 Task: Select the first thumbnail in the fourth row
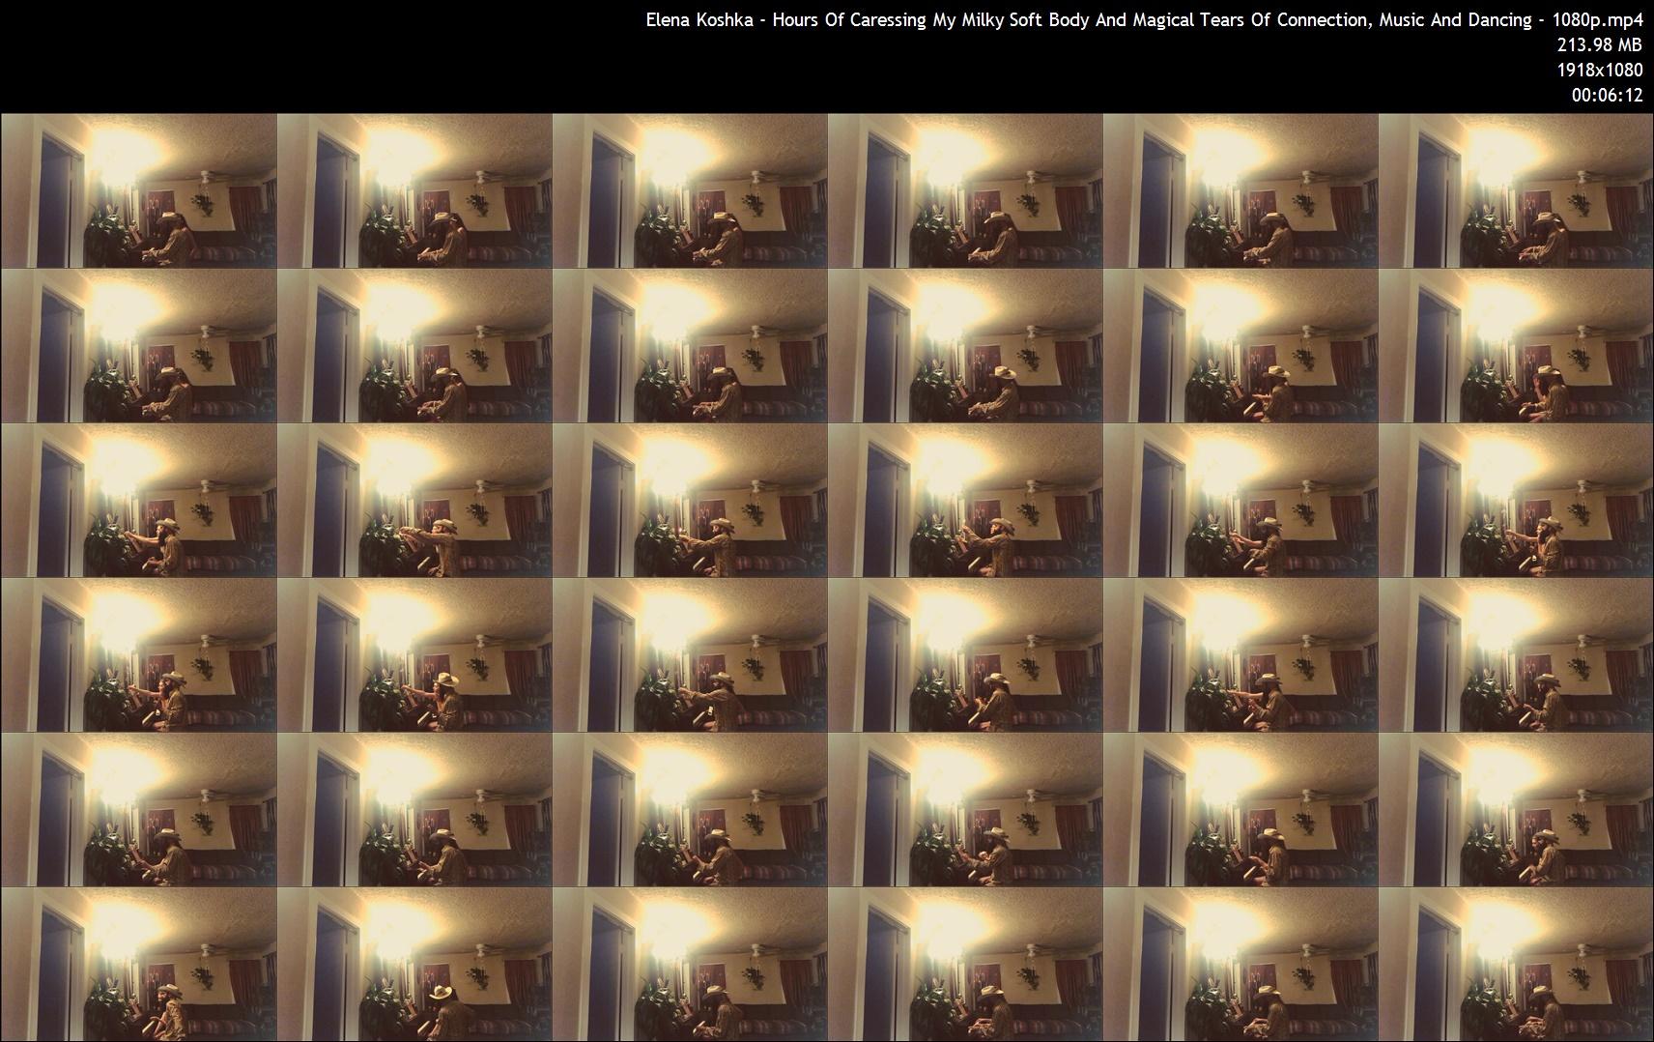[x=138, y=654]
